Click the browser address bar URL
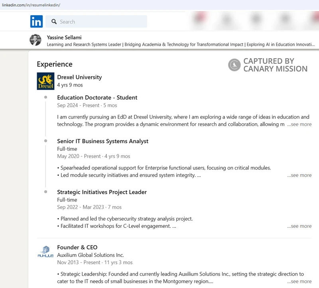This screenshot has width=319, height=288. click(x=31, y=5)
